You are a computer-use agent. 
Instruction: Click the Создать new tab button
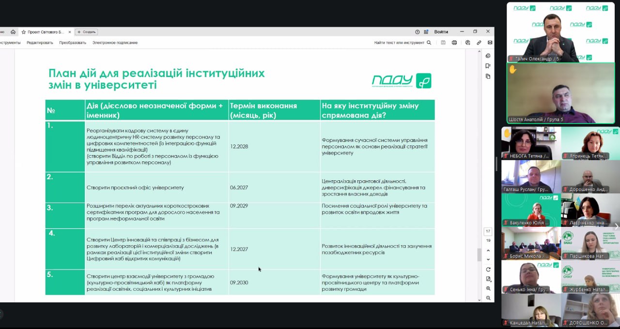[x=86, y=32]
